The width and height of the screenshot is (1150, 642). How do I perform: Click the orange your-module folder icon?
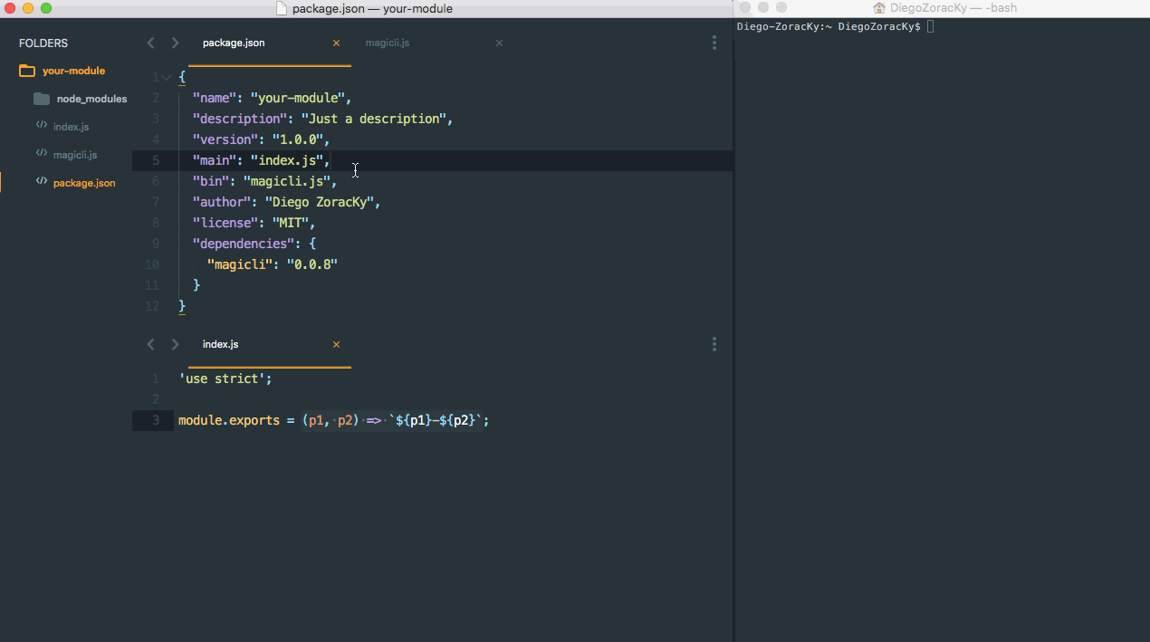[26, 70]
